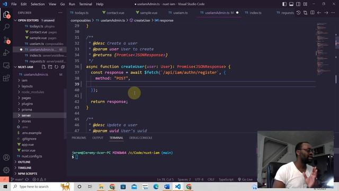
Task: Switch to the sample.vue editor tab
Action: coord(147,13)
